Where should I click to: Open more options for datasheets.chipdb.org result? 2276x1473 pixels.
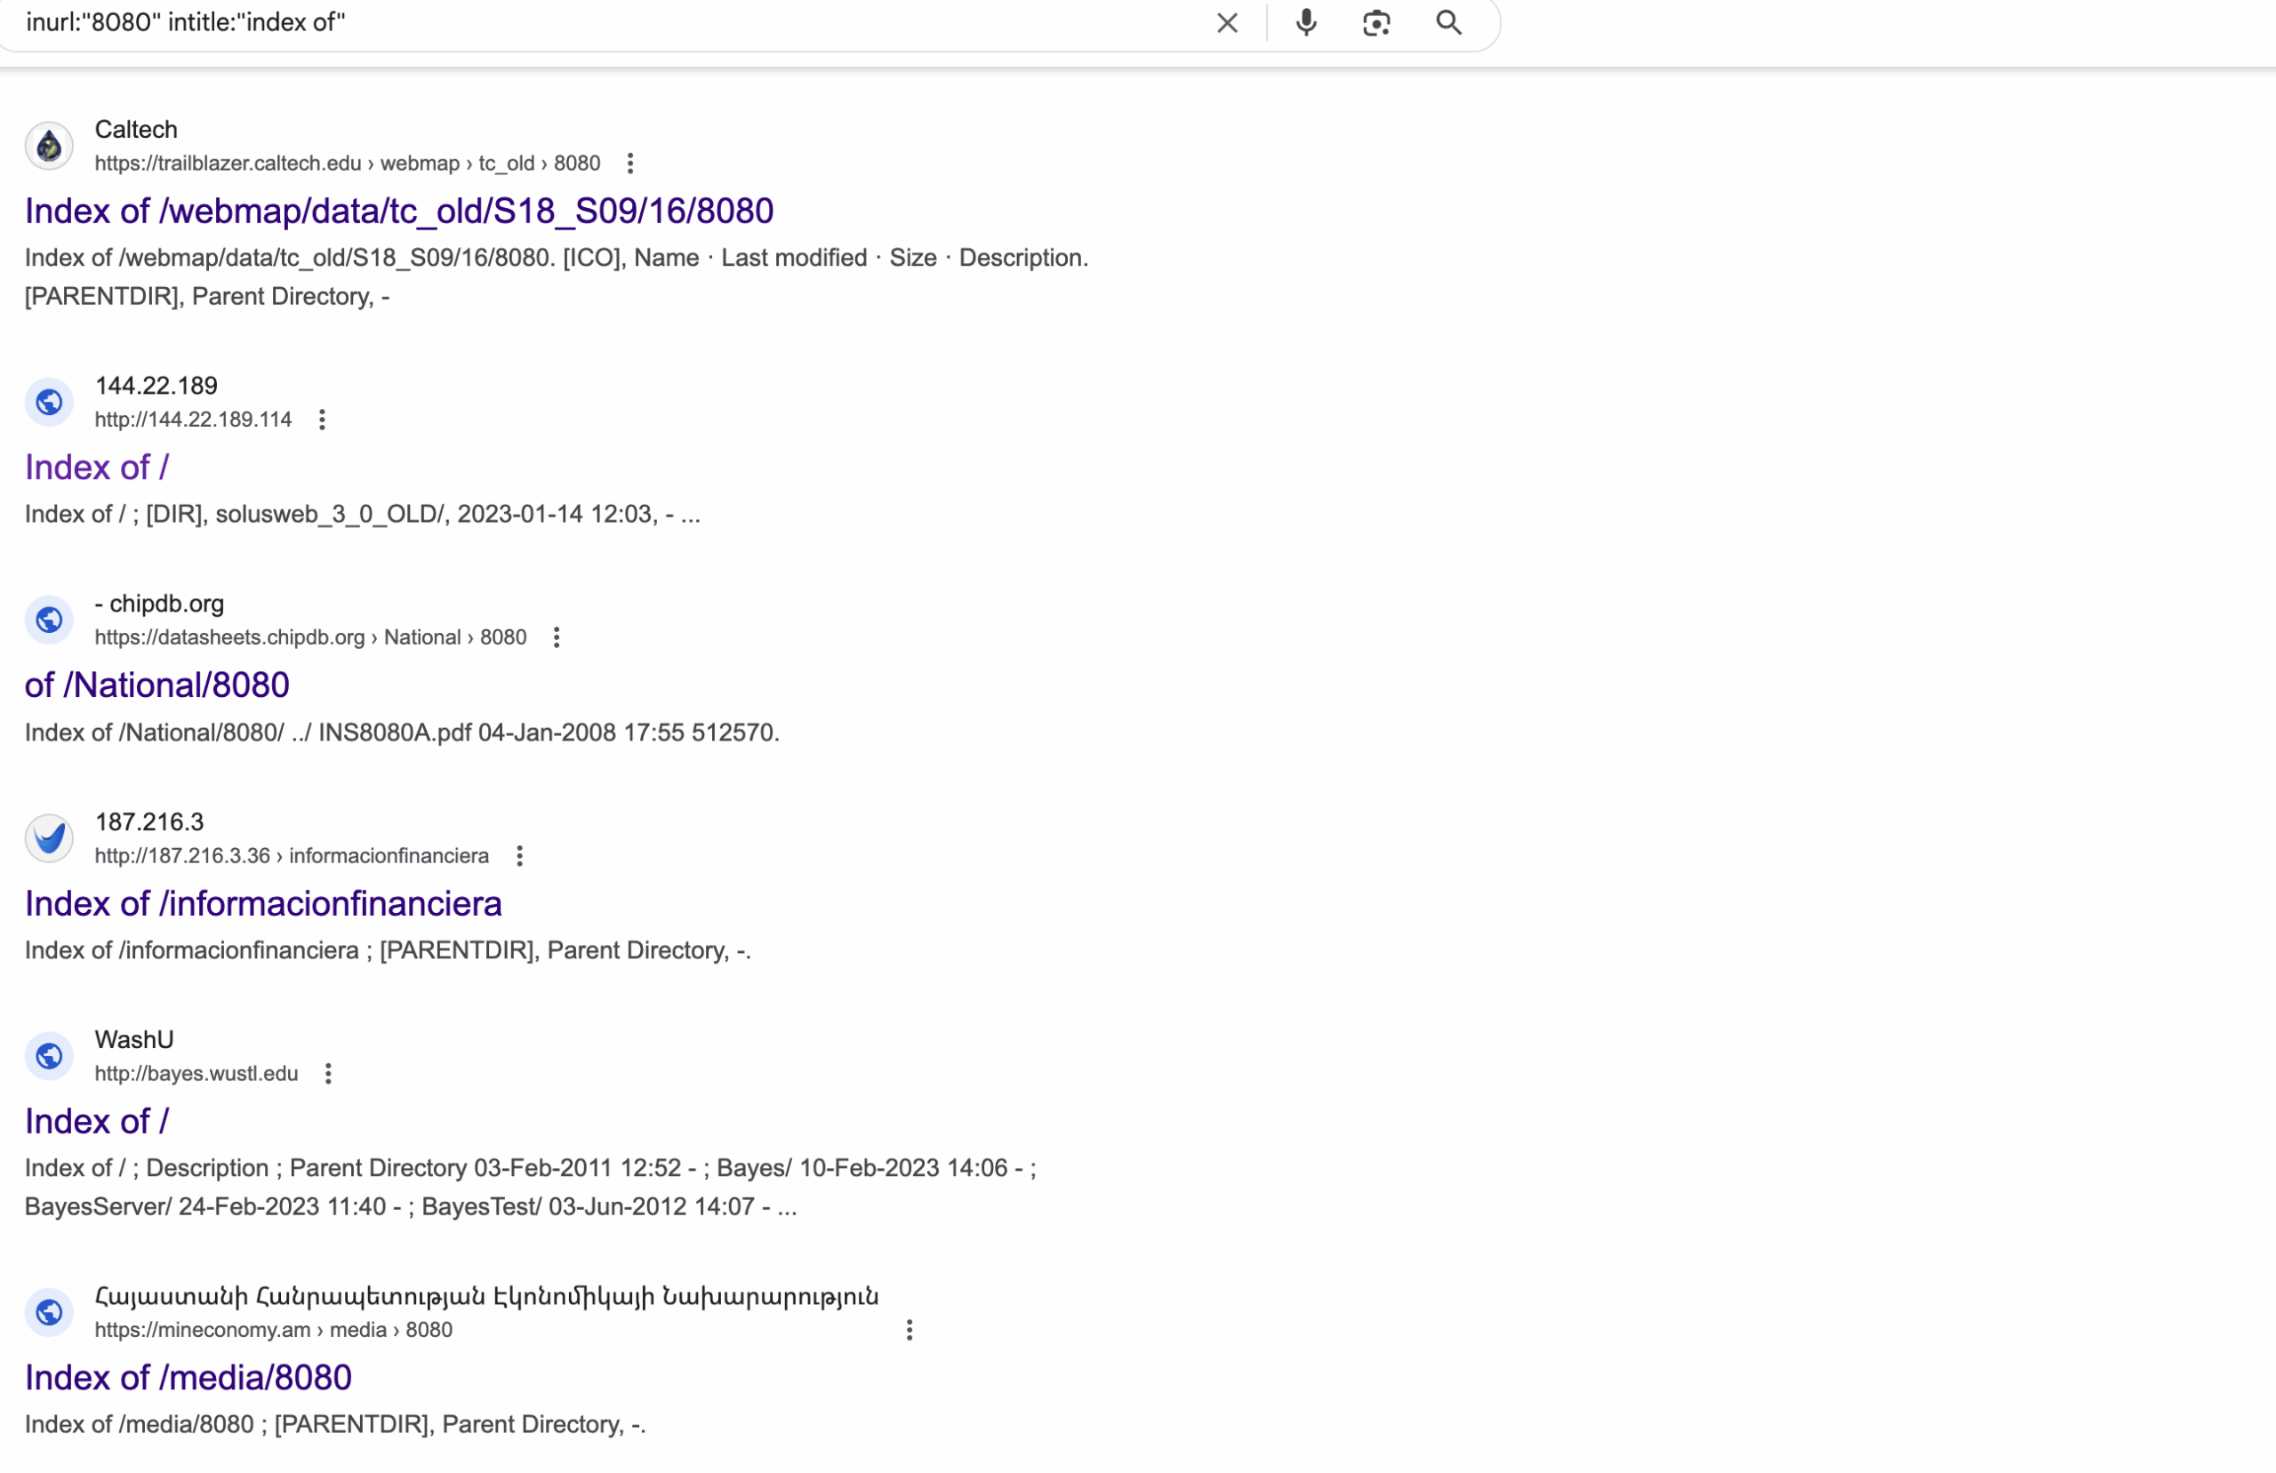[557, 638]
